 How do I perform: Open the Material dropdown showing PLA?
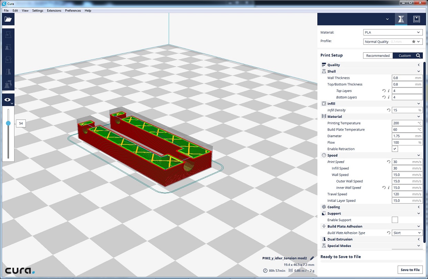(x=393, y=32)
